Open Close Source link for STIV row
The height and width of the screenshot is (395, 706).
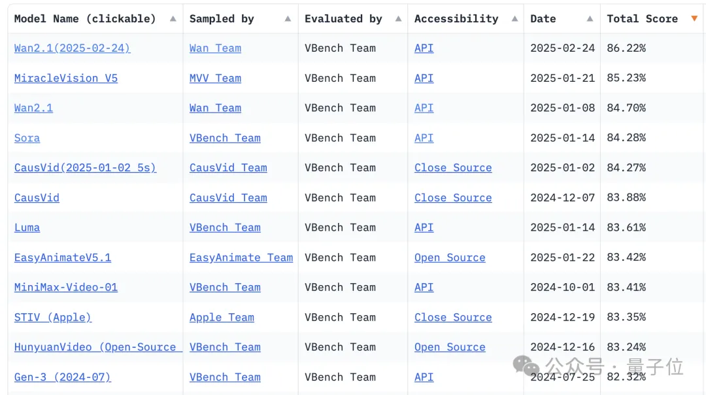coord(453,317)
